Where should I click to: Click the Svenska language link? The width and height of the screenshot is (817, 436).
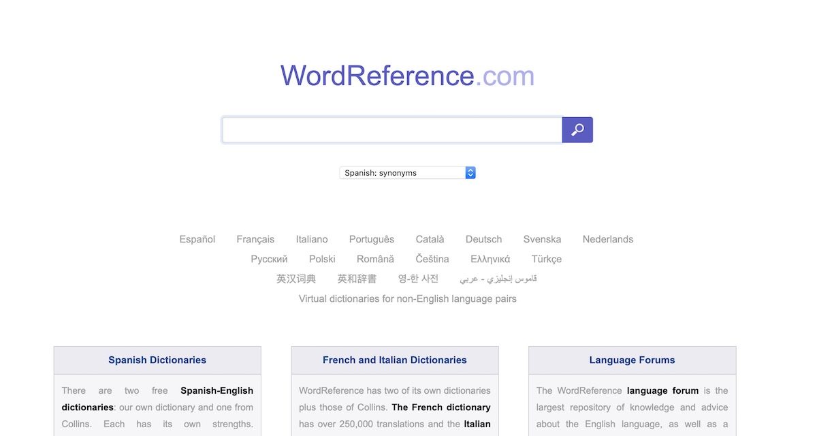click(x=542, y=239)
